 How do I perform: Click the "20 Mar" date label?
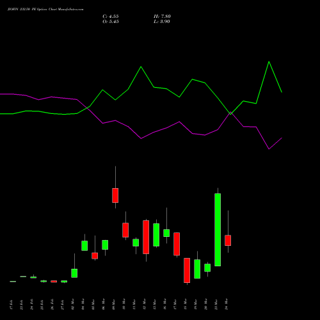click(206, 304)
